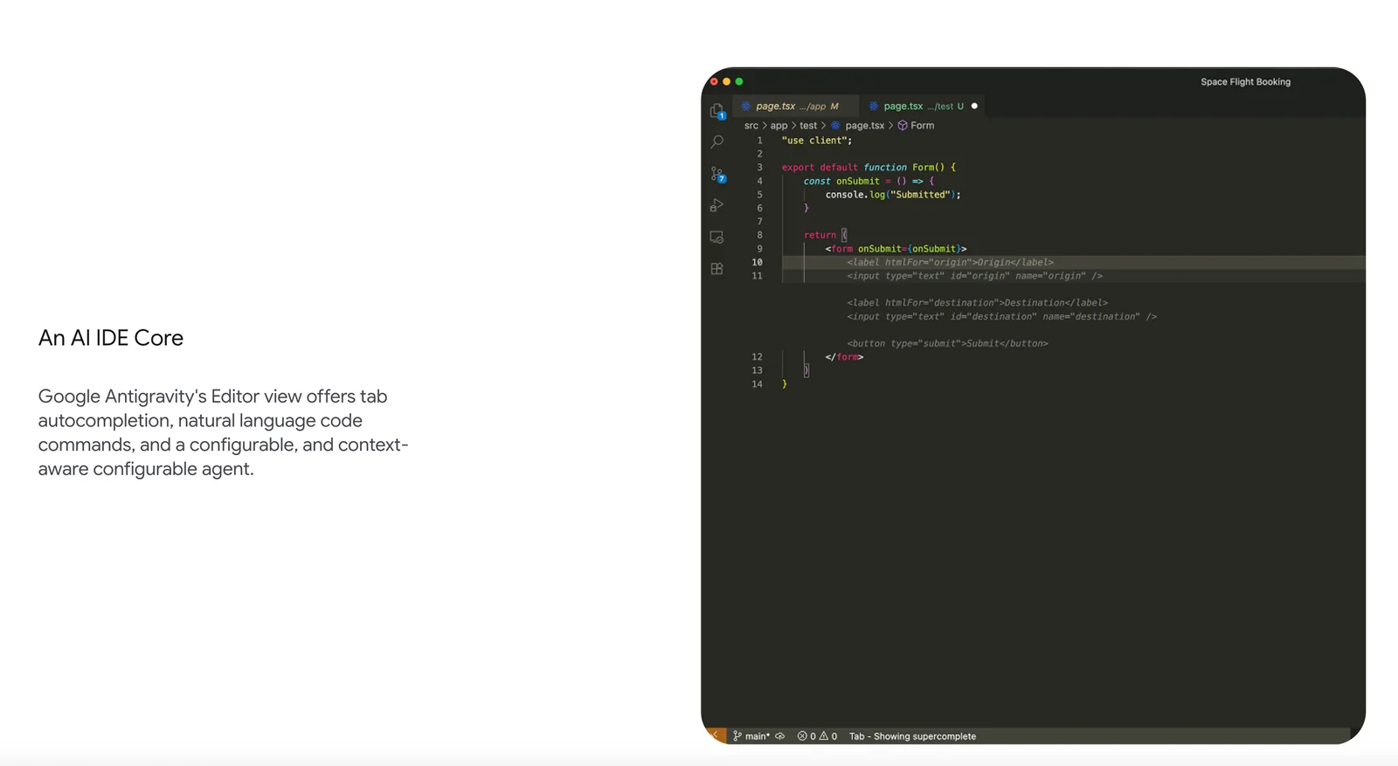
Task: Open the Explorer files icon
Action: [716, 111]
